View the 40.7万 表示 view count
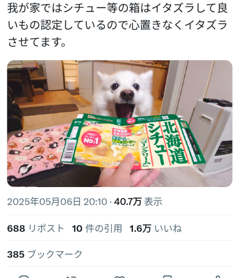This screenshot has width=239, height=278. (138, 202)
